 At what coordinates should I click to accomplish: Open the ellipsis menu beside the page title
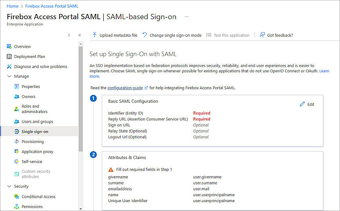pyautogui.click(x=187, y=17)
